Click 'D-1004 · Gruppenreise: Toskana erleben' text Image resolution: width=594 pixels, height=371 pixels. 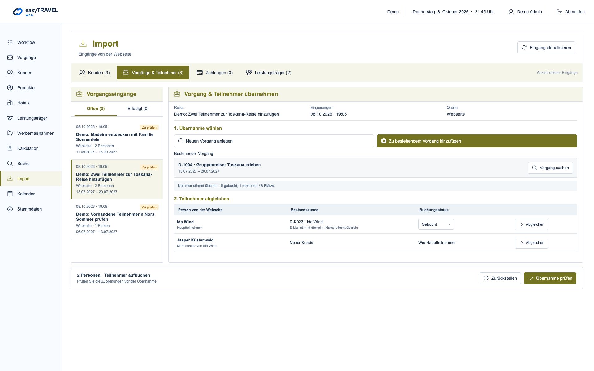[219, 165]
